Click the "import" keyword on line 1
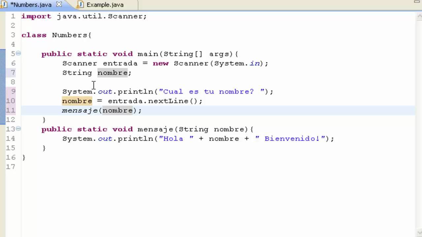 pos(36,16)
